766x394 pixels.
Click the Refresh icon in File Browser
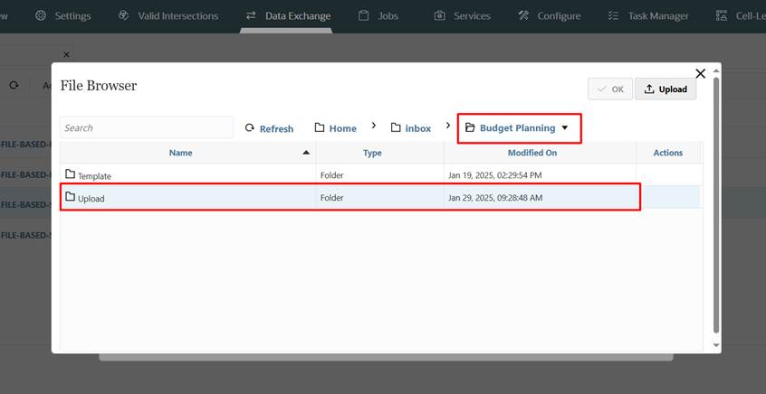point(250,128)
